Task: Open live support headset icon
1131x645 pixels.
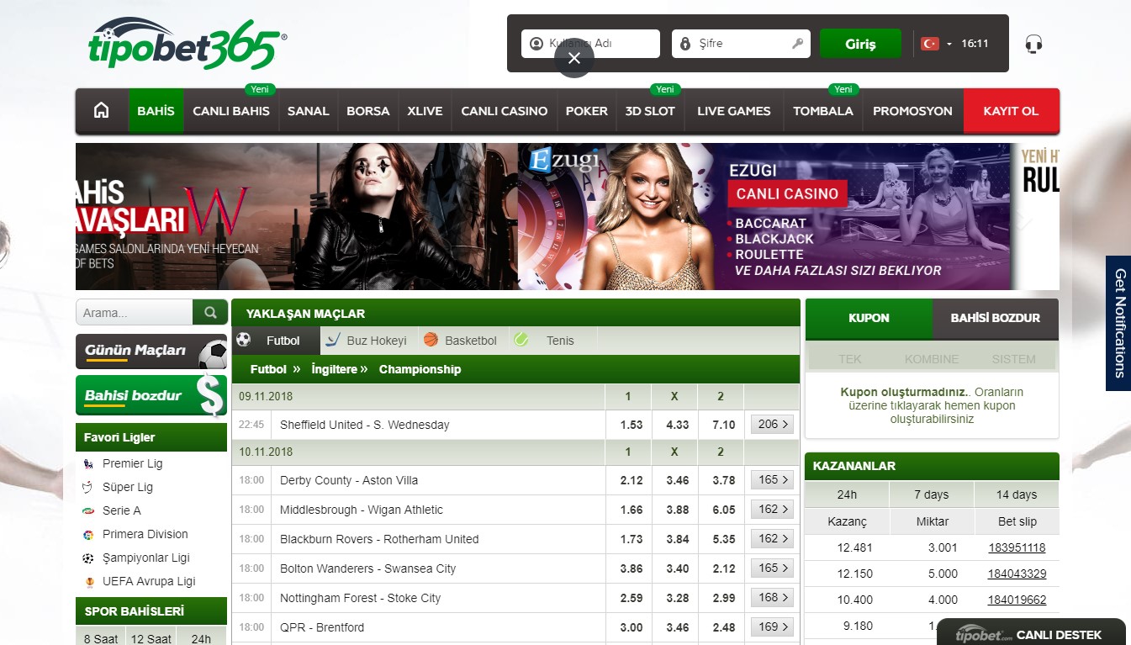Action: point(1033,44)
